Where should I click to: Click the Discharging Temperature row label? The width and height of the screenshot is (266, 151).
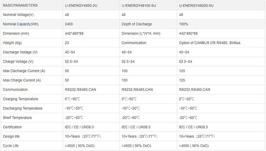(x=23, y=108)
